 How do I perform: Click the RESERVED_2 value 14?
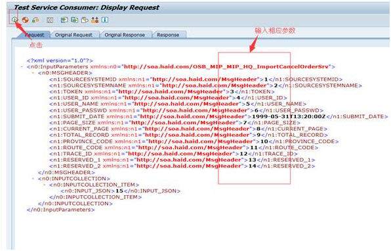[252, 166]
